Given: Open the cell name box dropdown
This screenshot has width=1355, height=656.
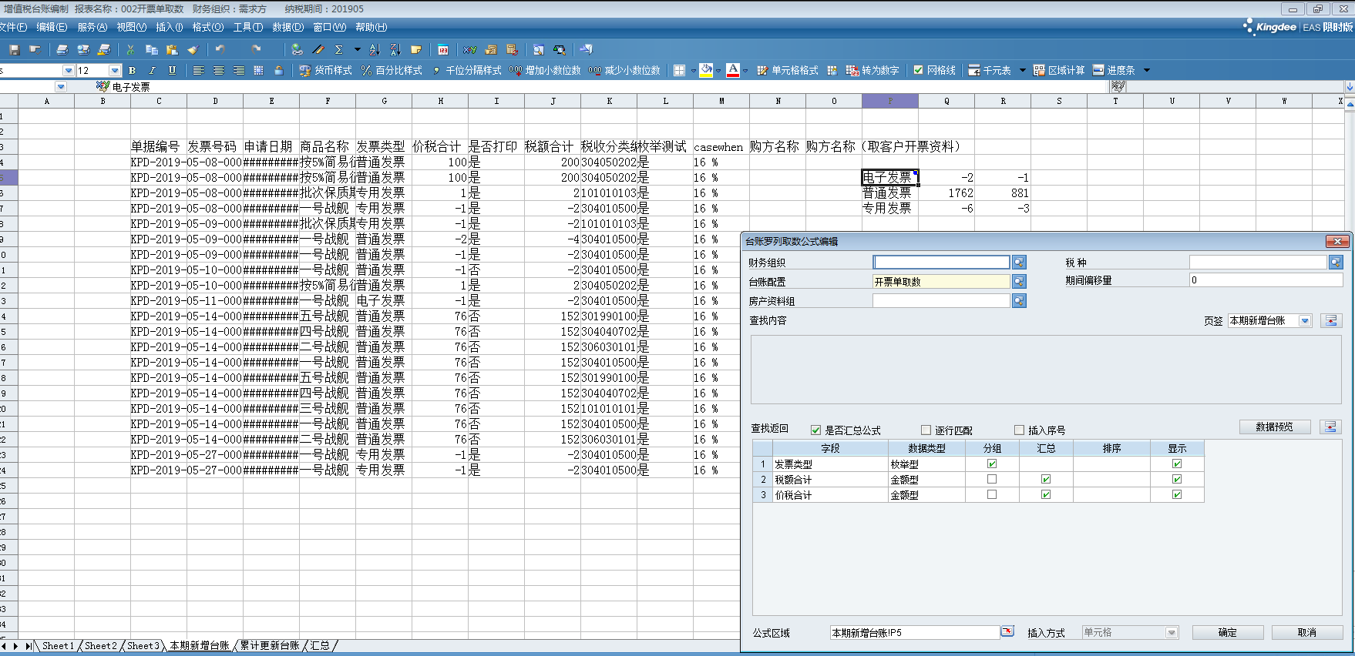Looking at the screenshot, I should coord(61,87).
